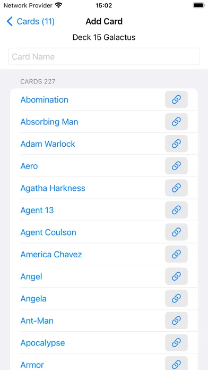This screenshot has height=370, width=208.
Task: Select the Armor card
Action: coord(32,365)
